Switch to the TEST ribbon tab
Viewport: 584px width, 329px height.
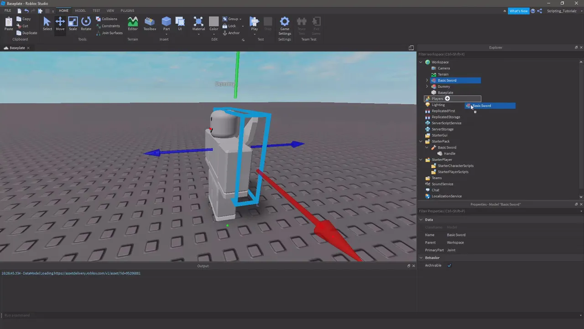click(x=96, y=11)
